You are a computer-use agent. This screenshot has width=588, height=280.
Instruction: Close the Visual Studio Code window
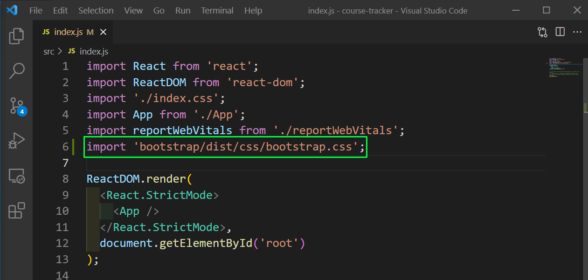(577, 10)
